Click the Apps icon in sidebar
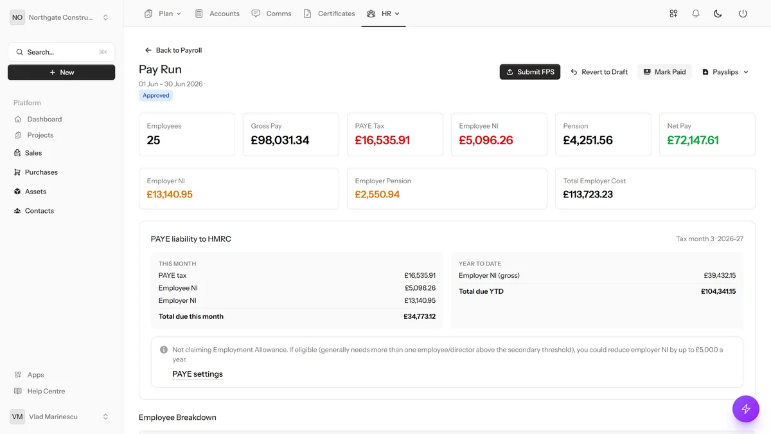771x434 pixels. point(18,375)
